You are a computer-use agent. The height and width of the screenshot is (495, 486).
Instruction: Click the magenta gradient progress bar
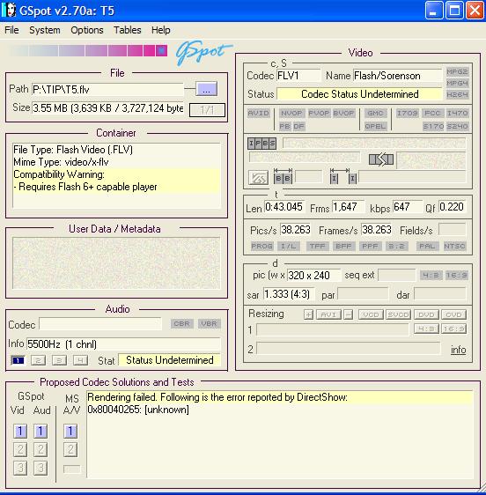tap(88, 50)
